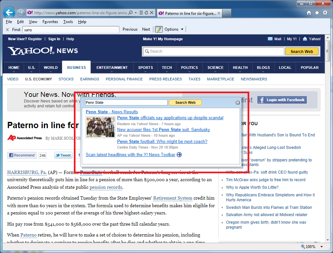Expand the Options dropdown in Find bar

(x=182, y=29)
